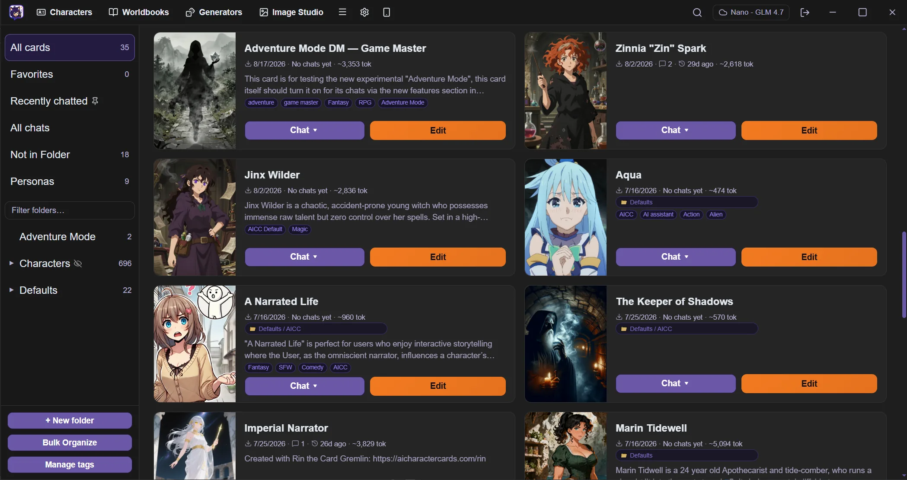Click the app logo cat icon
907x480 pixels.
point(16,12)
